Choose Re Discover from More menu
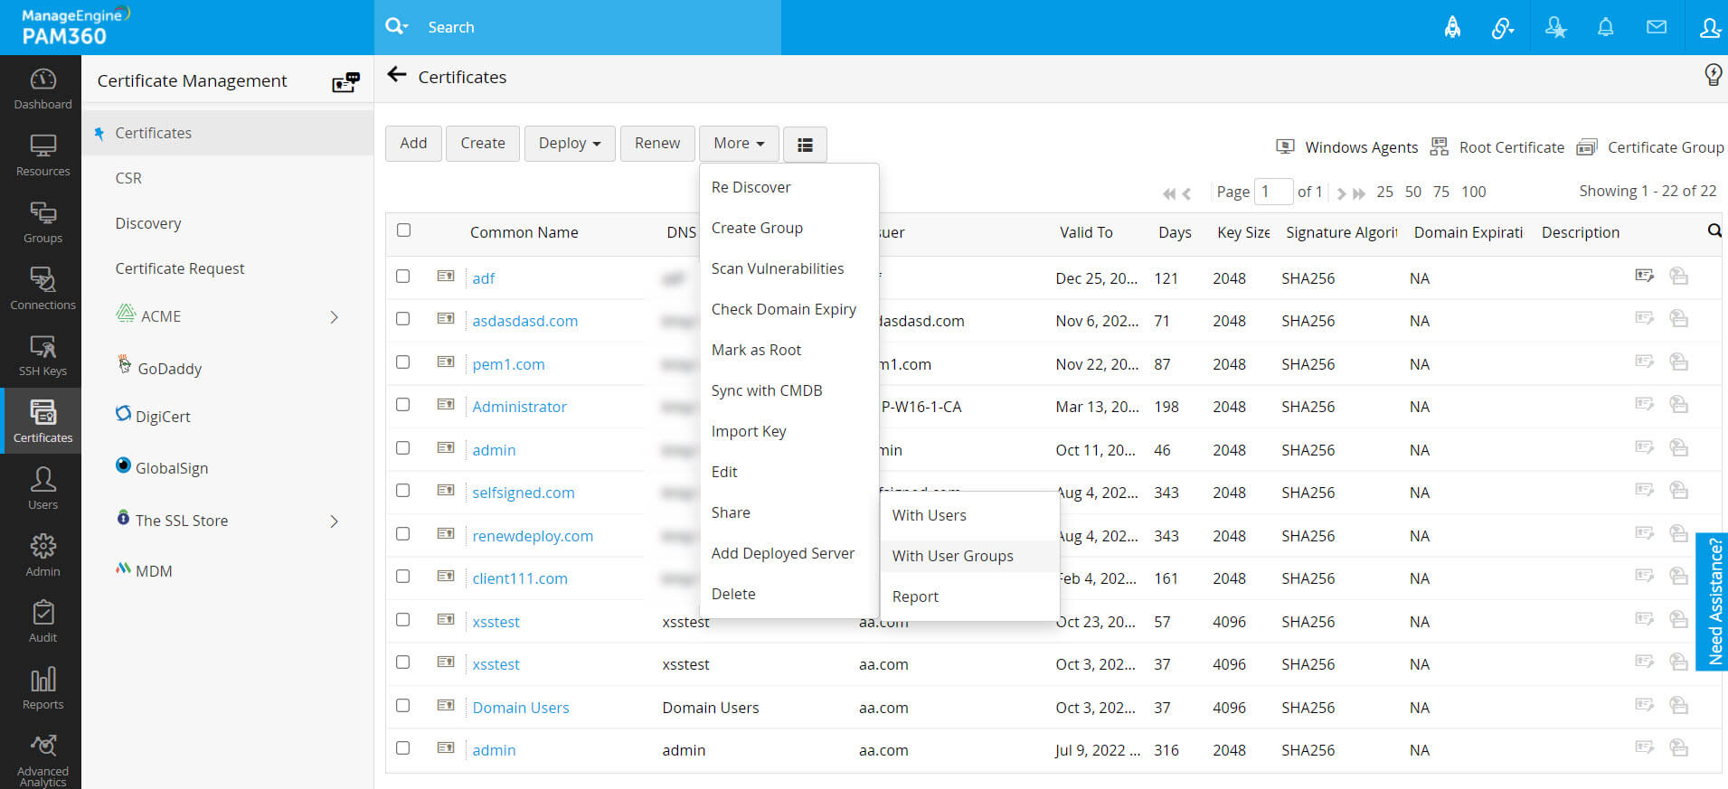The height and width of the screenshot is (789, 1728). (788, 187)
